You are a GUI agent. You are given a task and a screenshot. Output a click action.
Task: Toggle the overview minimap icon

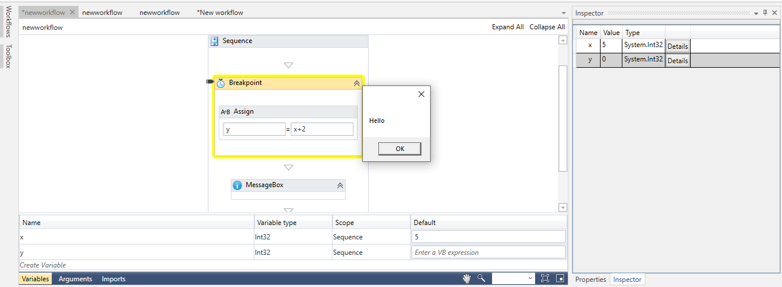tap(560, 278)
